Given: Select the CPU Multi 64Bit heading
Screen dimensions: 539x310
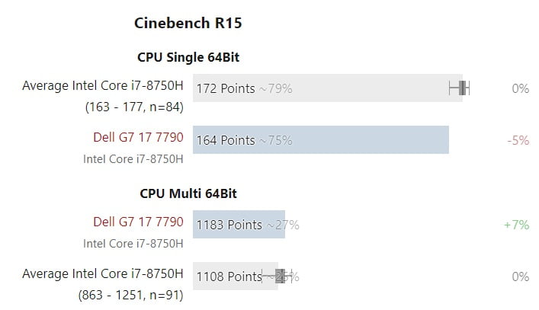Looking at the screenshot, I should 194,193.
